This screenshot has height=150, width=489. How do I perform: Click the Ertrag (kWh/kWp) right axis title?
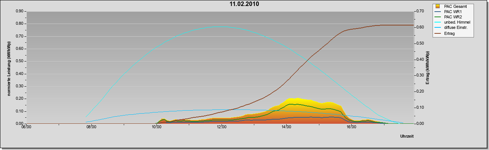(x=427, y=67)
